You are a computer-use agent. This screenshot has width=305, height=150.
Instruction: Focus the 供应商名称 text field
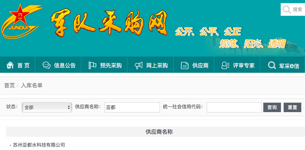pyautogui.click(x=132, y=107)
